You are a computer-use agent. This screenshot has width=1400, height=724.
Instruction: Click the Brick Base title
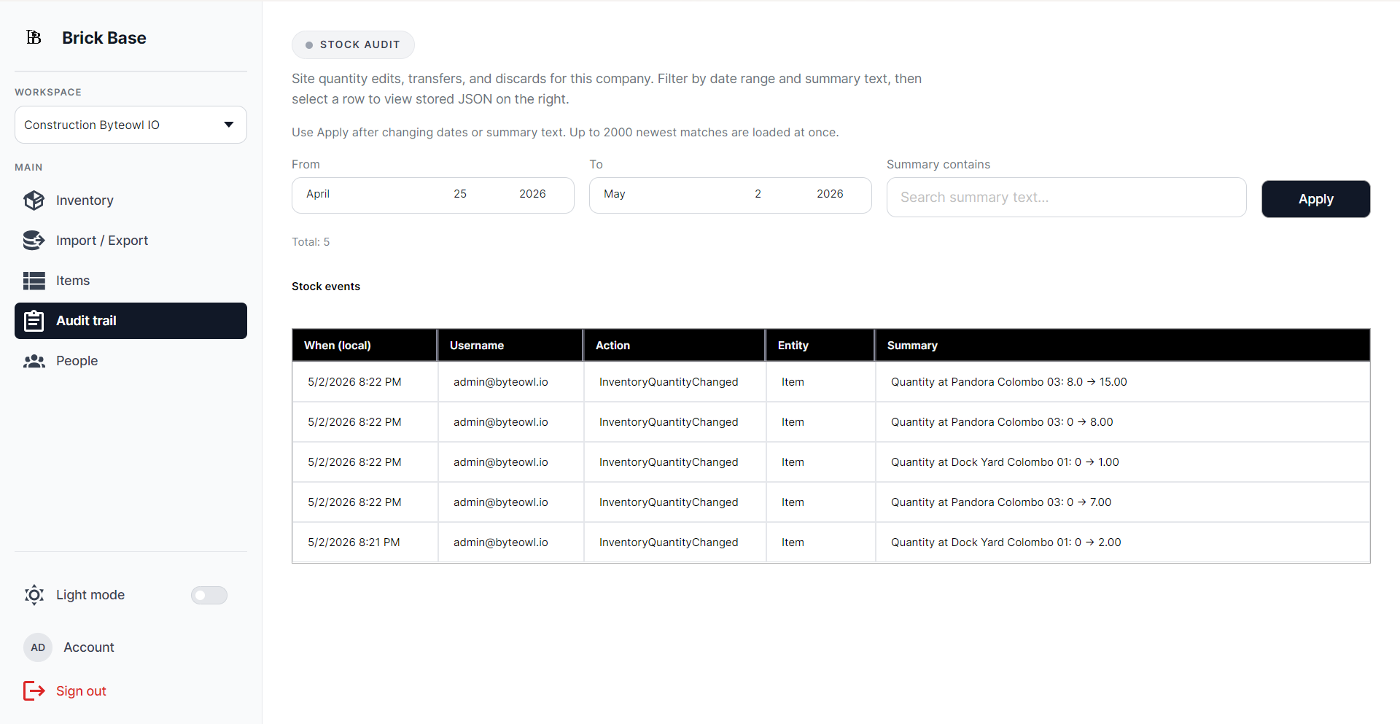click(104, 38)
